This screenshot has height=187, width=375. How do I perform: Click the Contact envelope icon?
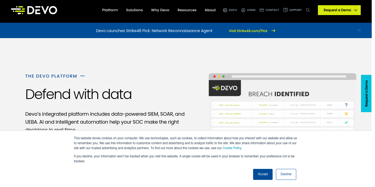(x=262, y=10)
